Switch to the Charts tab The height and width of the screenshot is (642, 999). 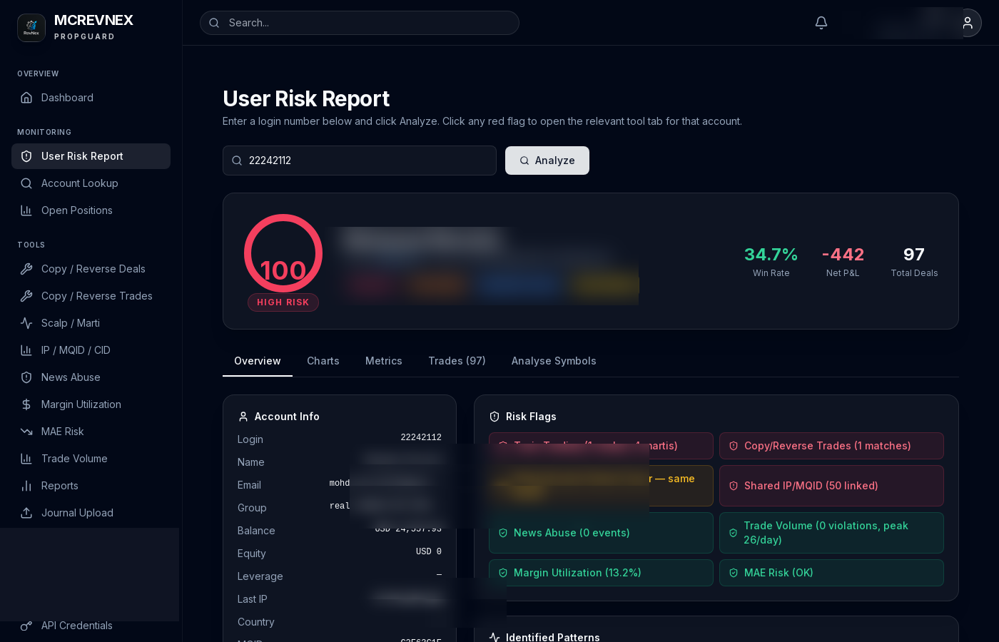pyautogui.click(x=323, y=362)
